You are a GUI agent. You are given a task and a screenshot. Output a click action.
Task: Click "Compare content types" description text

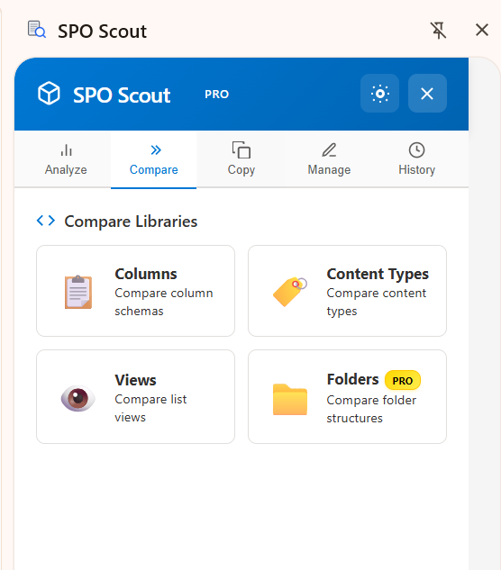377,302
